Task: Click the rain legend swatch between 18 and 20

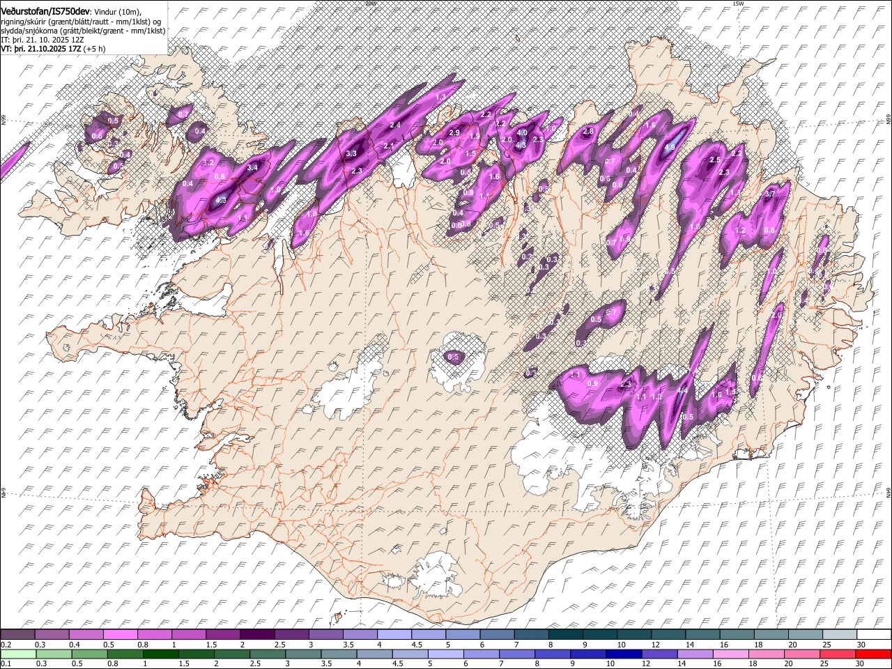Action: (767, 654)
